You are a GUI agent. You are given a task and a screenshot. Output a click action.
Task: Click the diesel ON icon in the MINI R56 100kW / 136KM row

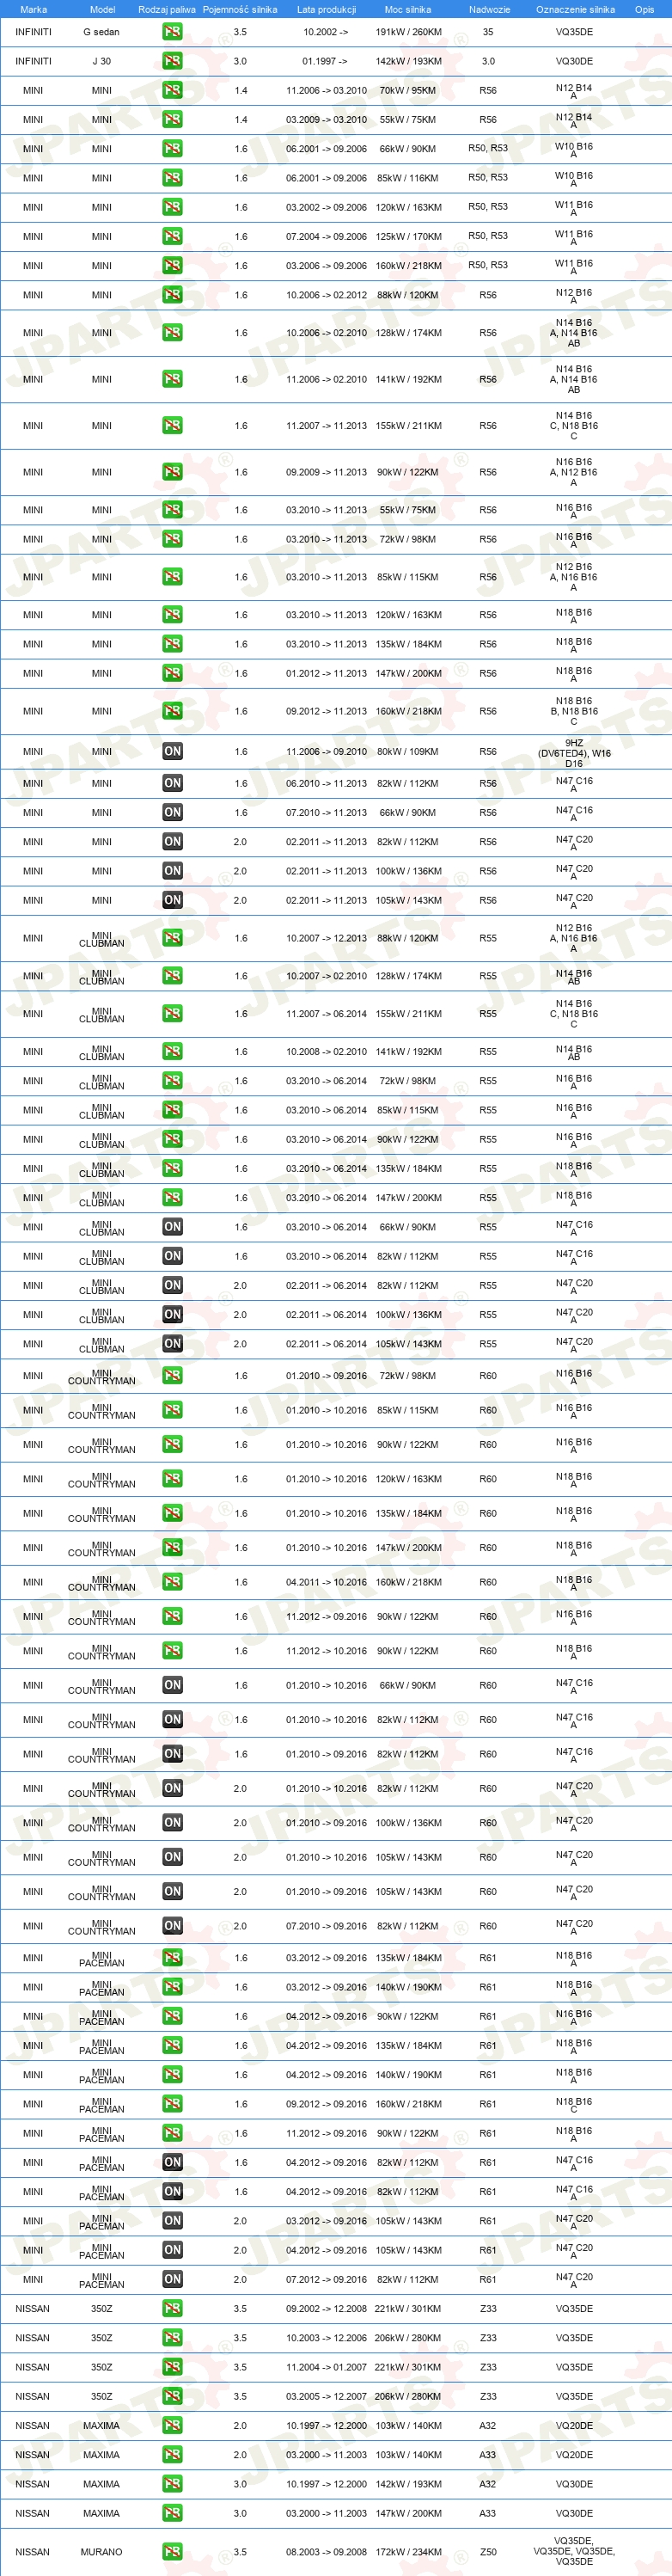click(x=172, y=871)
